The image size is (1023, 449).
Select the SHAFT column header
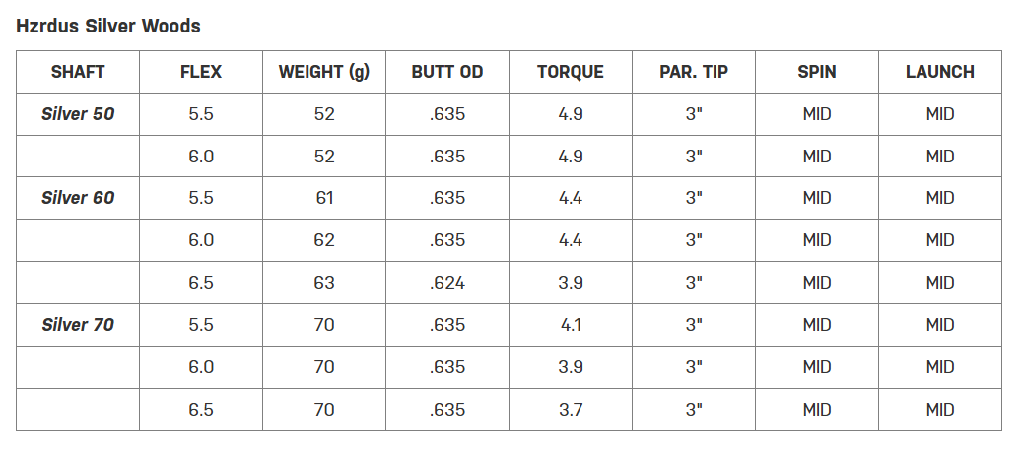[x=78, y=72]
